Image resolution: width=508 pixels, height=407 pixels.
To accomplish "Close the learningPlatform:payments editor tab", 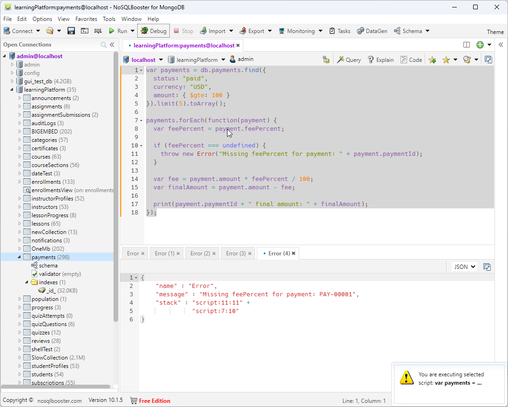I will pyautogui.click(x=238, y=46).
